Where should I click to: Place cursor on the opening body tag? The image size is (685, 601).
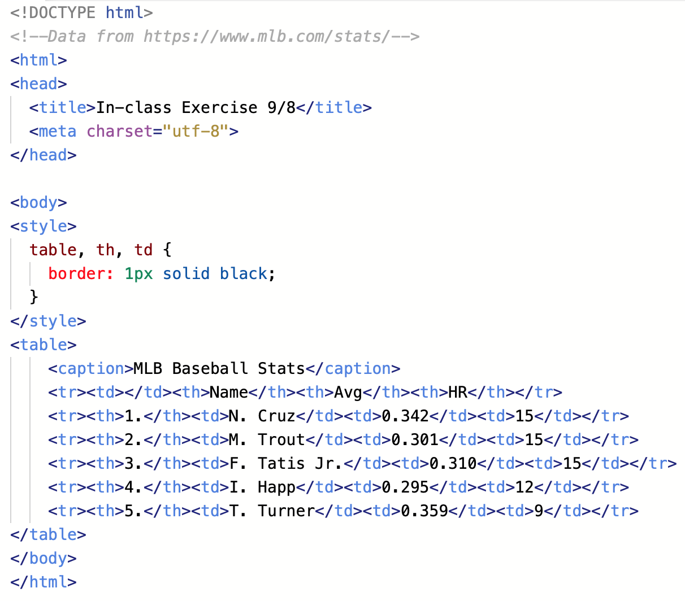pos(38,202)
